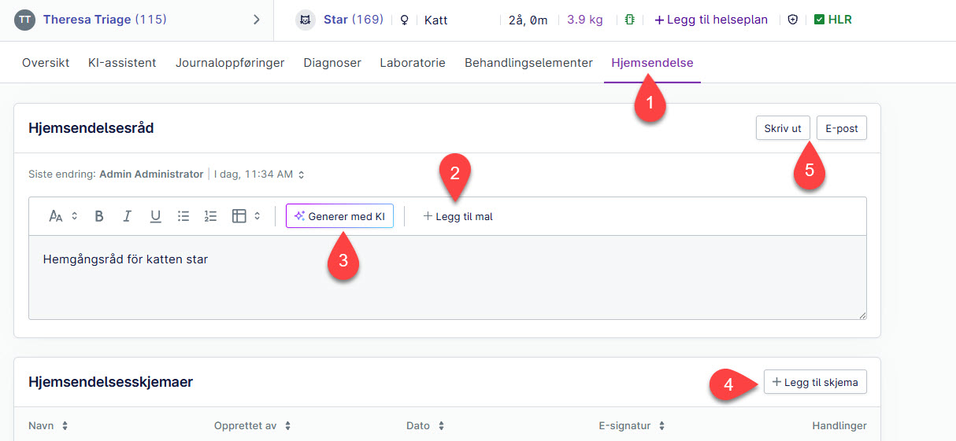The height and width of the screenshot is (441, 956).
Task: Toggle underline formatting
Action: [155, 216]
